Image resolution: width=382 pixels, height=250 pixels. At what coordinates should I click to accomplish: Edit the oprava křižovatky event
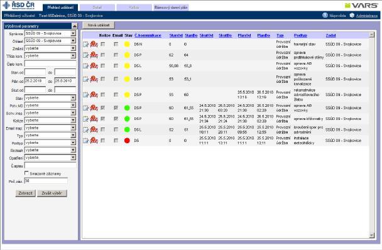85,119
